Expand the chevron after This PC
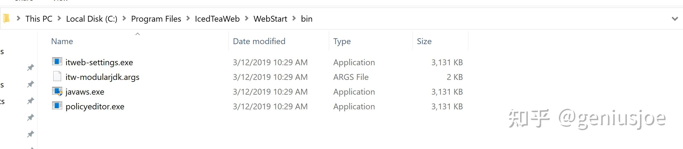This screenshot has height=149, width=683. click(59, 19)
